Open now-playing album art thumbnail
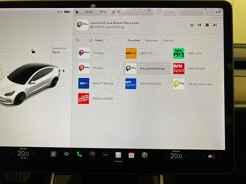This screenshot has height=184, width=246. pos(82,25)
